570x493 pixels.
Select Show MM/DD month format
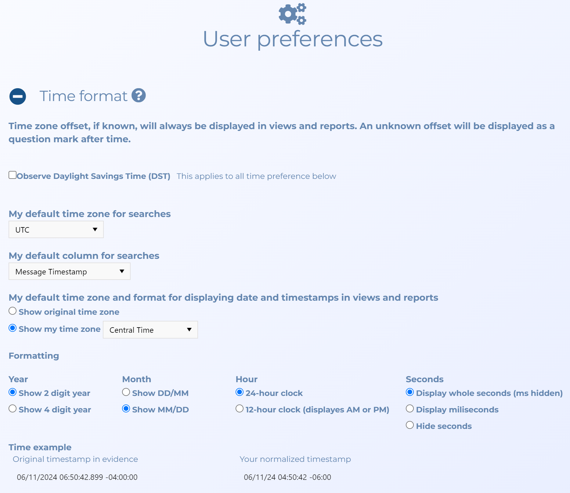[126, 409]
